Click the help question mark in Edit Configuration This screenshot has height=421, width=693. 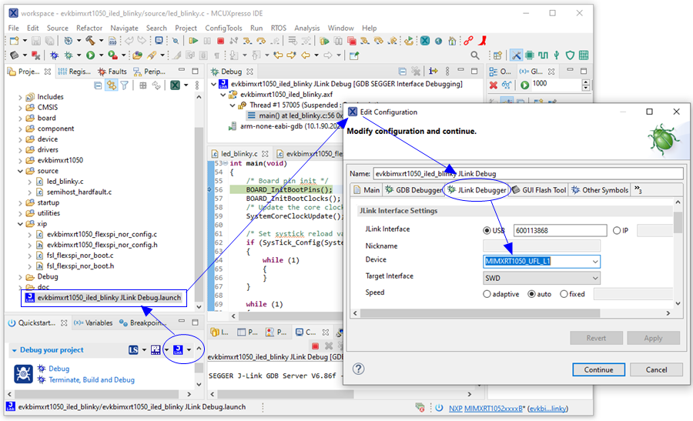coord(358,369)
